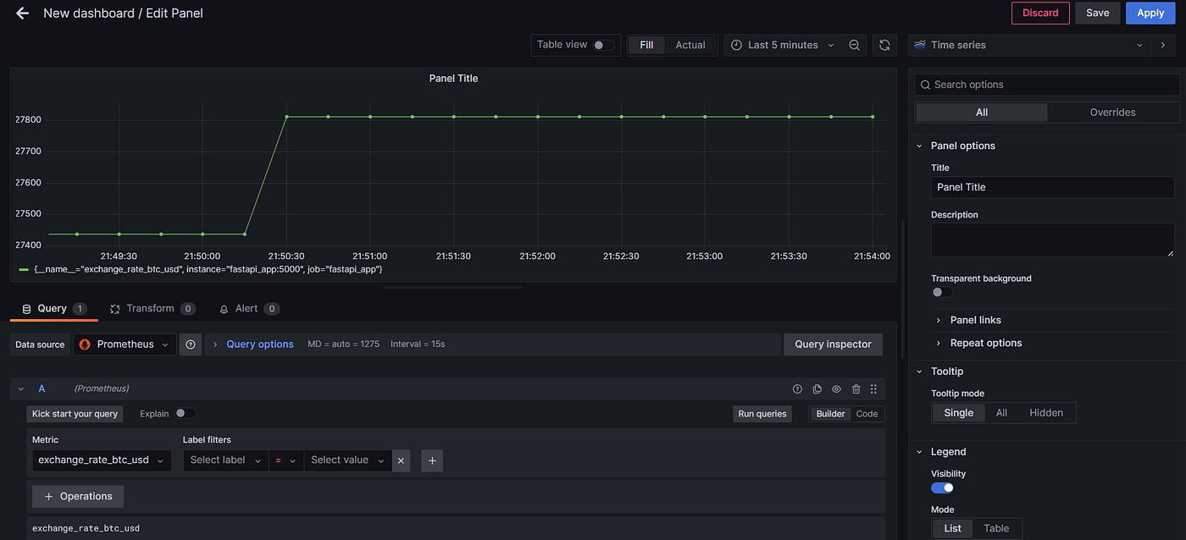1186x540 pixels.
Task: Click the Panel Title input field
Action: tap(1052, 187)
